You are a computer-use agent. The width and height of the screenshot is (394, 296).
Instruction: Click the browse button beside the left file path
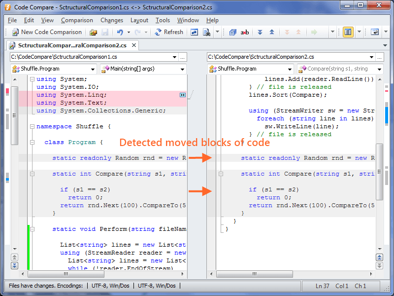click(183, 57)
